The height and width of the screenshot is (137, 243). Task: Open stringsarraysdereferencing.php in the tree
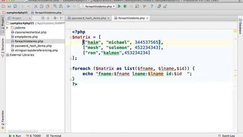tap(36, 50)
